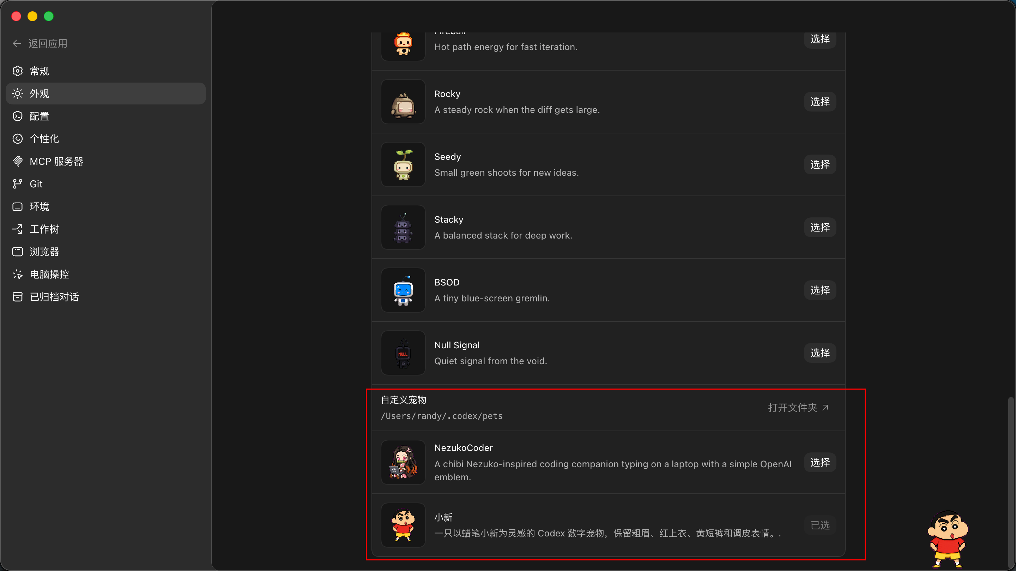Open the 常规 general settings
Image resolution: width=1016 pixels, height=571 pixels.
click(105, 71)
